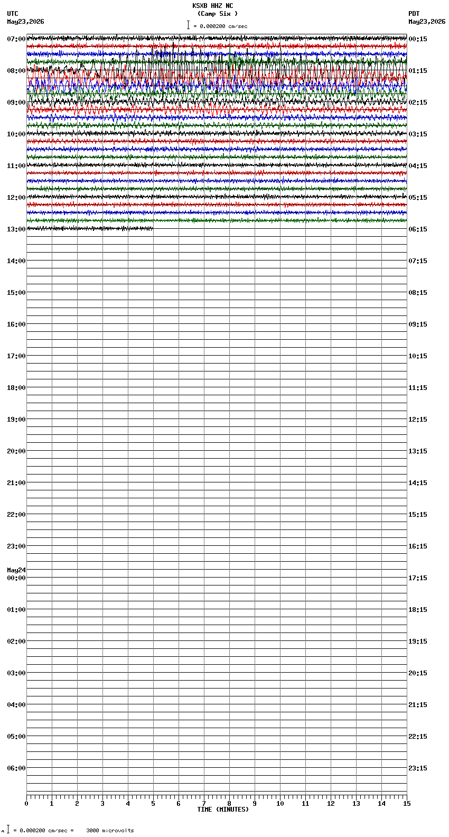Click the 01:15 PDT row label
Screen dimensions: 449x837
pos(418,71)
